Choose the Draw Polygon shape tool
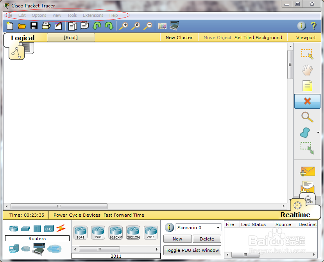The image size is (324, 262). 305,133
